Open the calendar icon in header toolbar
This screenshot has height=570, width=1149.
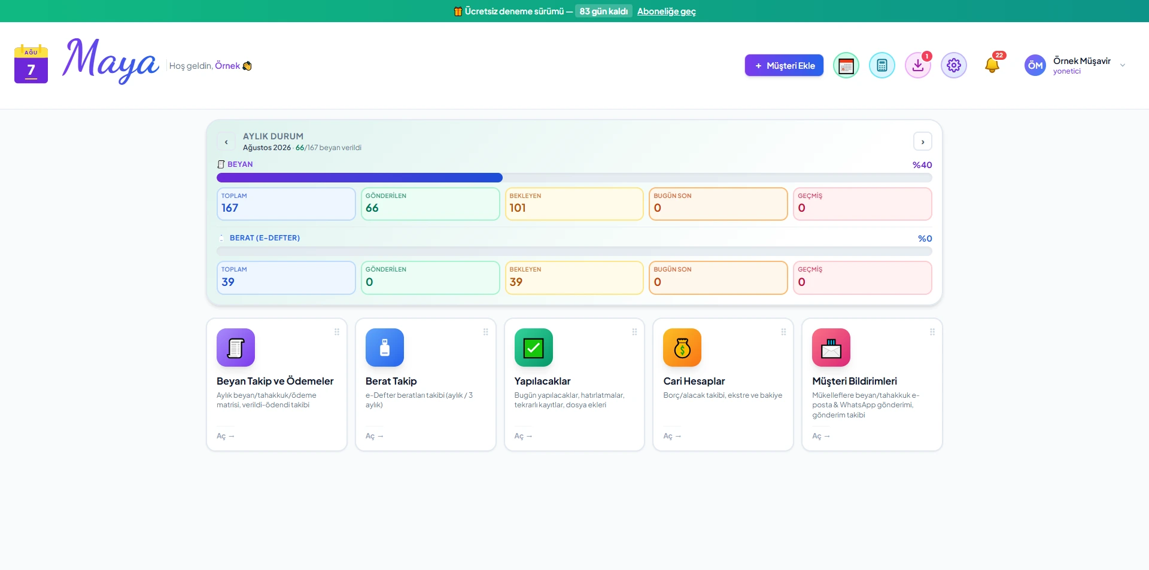846,65
